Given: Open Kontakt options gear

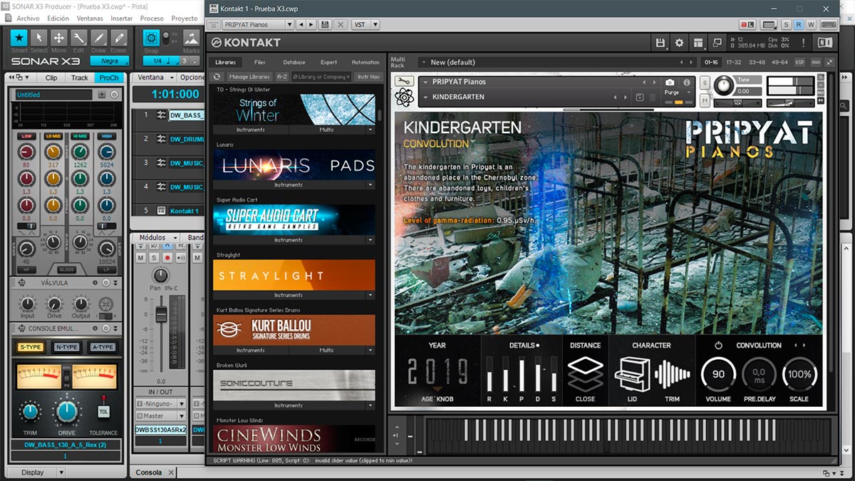Looking at the screenshot, I should [679, 43].
